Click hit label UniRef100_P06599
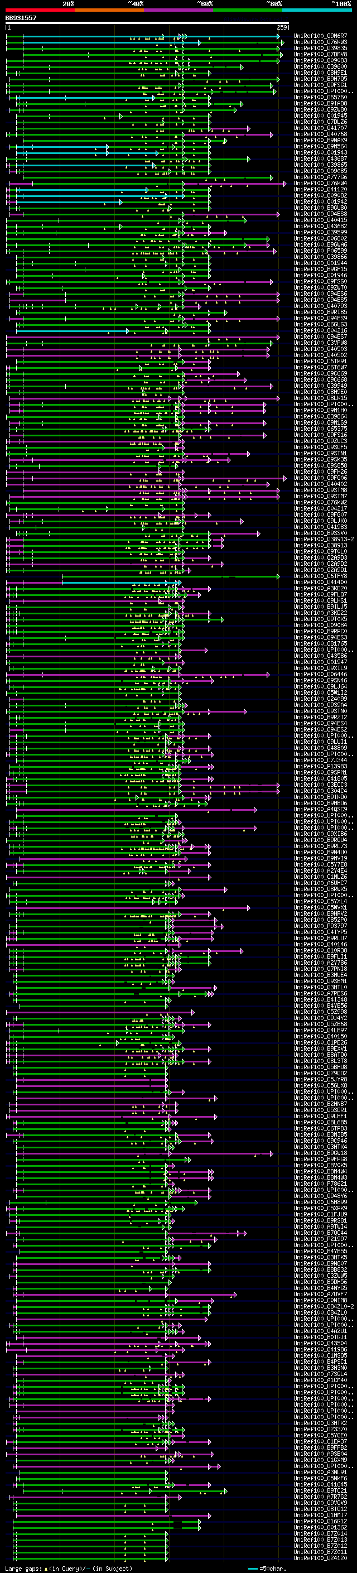The height and width of the screenshot is (1573, 357). (320, 251)
